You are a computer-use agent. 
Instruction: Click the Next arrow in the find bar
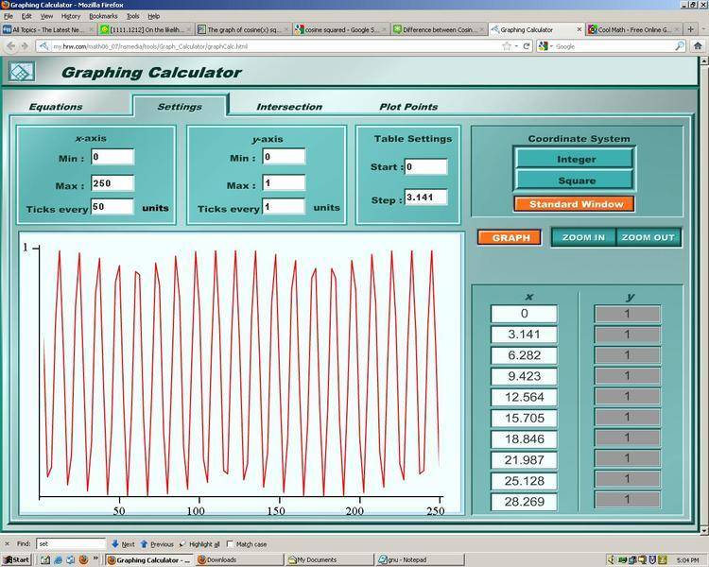115,544
